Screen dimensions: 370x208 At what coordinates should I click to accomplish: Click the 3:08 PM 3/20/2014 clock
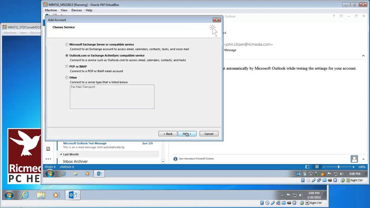[314, 195]
